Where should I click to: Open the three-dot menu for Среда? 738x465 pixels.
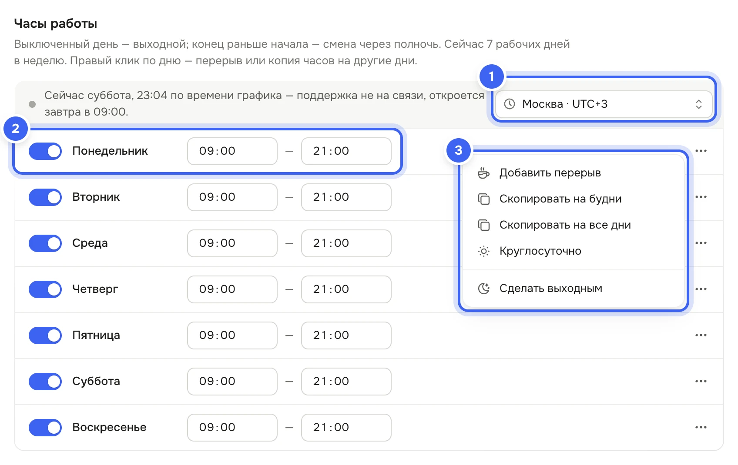(x=701, y=243)
